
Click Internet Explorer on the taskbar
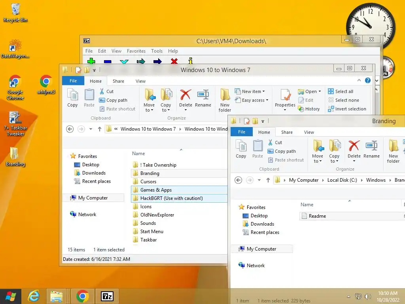click(x=34, y=296)
